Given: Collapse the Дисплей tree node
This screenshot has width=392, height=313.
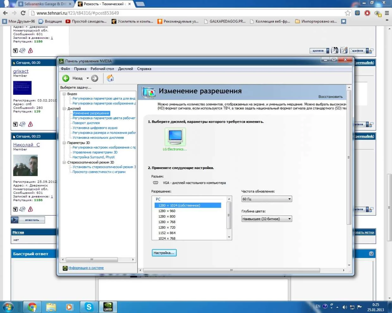Looking at the screenshot, I should click(x=64, y=108).
